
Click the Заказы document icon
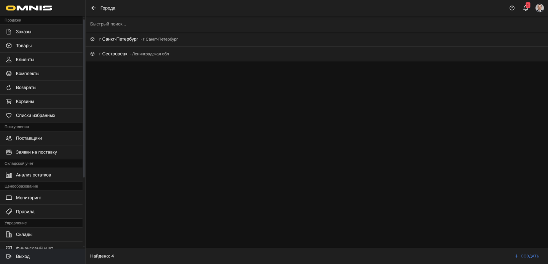click(x=9, y=32)
